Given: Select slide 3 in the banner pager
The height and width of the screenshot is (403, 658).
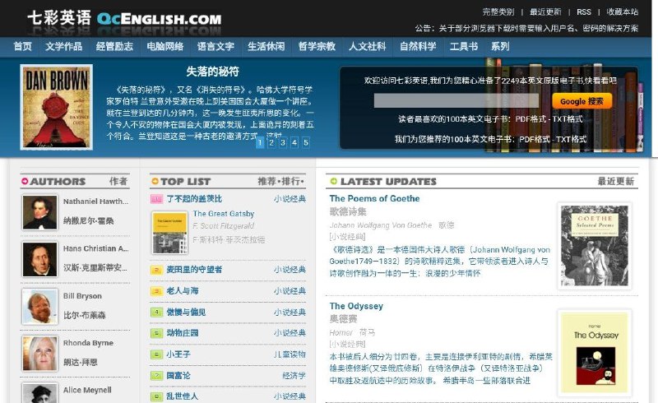Looking at the screenshot, I should point(283,143).
